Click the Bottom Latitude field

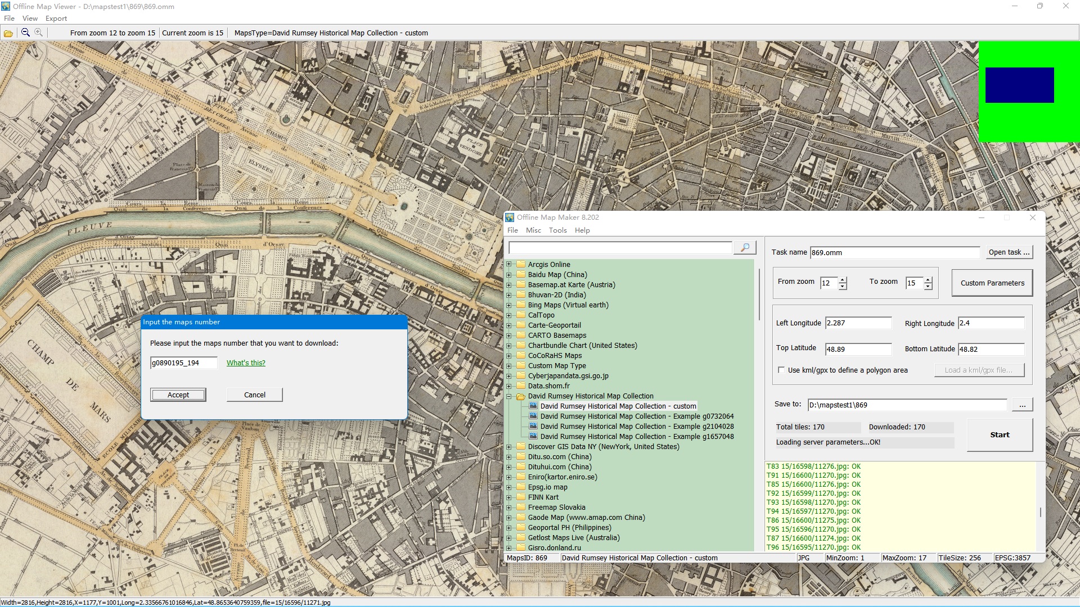[x=991, y=349]
